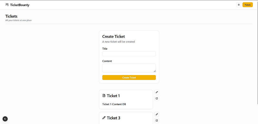The width and height of the screenshot is (258, 124).
Task: Click the pencil status icon beside Ticket 3
Action: tap(104, 118)
